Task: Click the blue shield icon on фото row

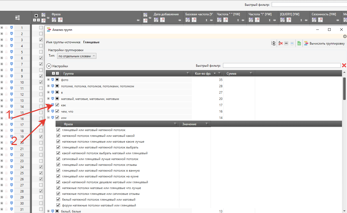Action: (53, 80)
